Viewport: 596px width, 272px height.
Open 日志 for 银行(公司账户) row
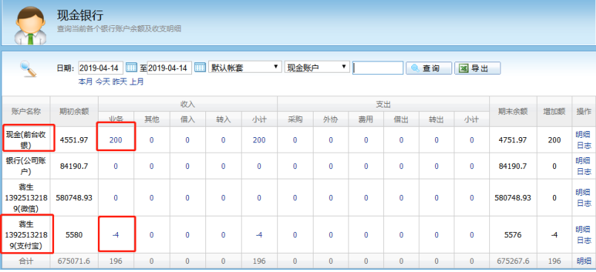click(583, 172)
